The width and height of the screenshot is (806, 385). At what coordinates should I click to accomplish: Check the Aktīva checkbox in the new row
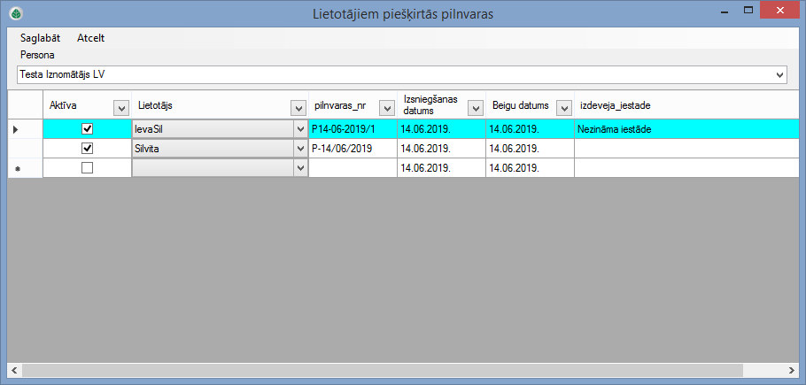pyautogui.click(x=88, y=168)
